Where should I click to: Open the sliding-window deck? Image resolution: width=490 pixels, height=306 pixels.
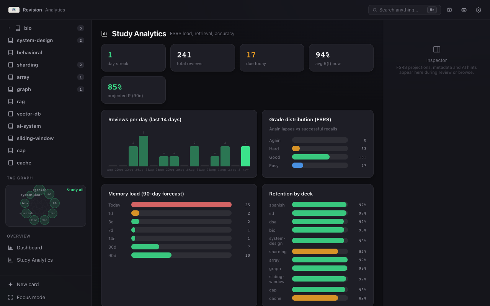click(x=46, y=138)
